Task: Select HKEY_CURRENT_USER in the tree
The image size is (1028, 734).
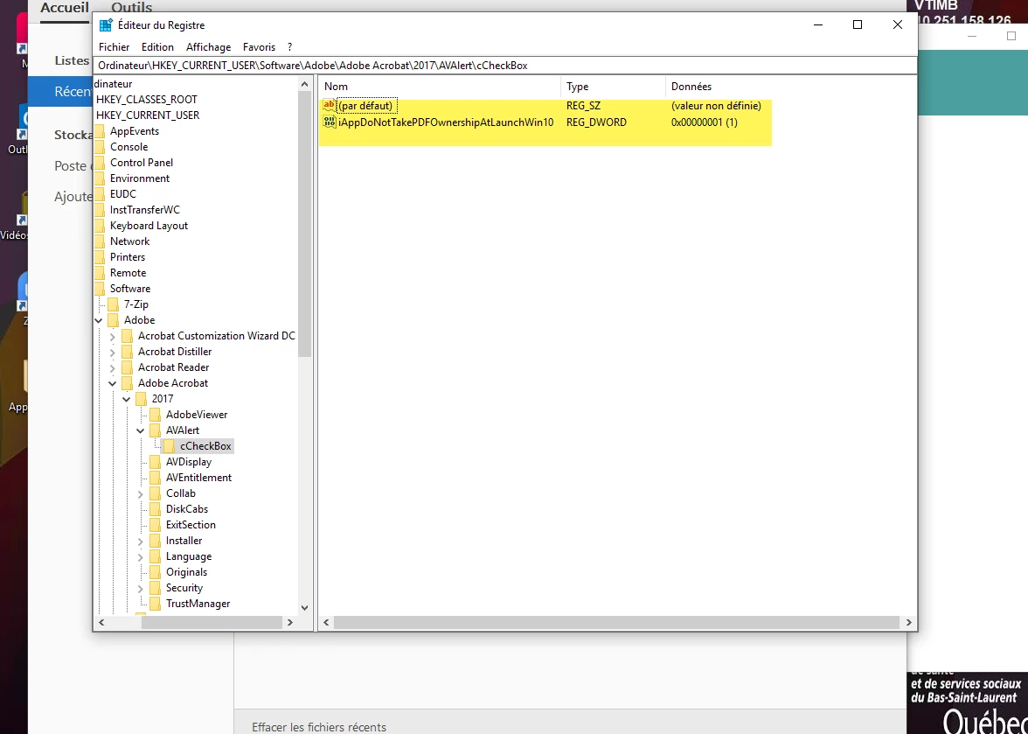Action: (148, 115)
